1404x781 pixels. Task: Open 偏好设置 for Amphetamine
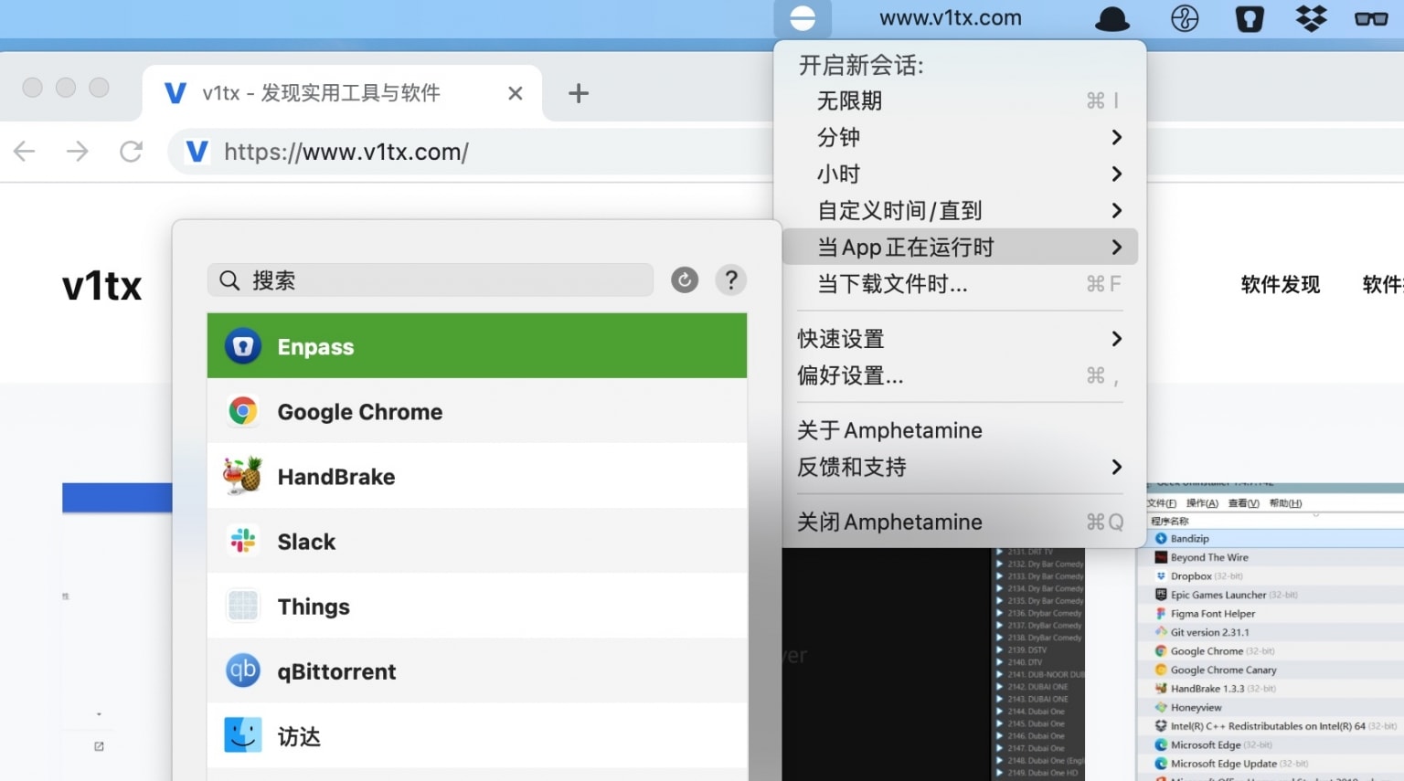[x=850, y=375]
